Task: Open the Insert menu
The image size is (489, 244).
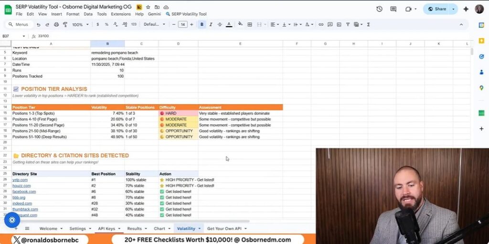Action: (56, 14)
